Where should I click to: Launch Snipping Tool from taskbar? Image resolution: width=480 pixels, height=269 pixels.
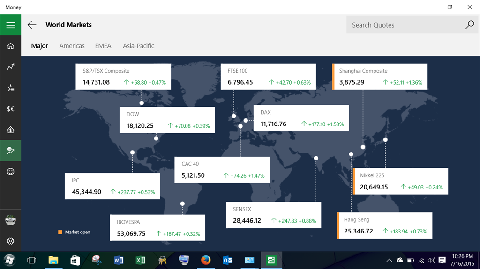coord(97,261)
